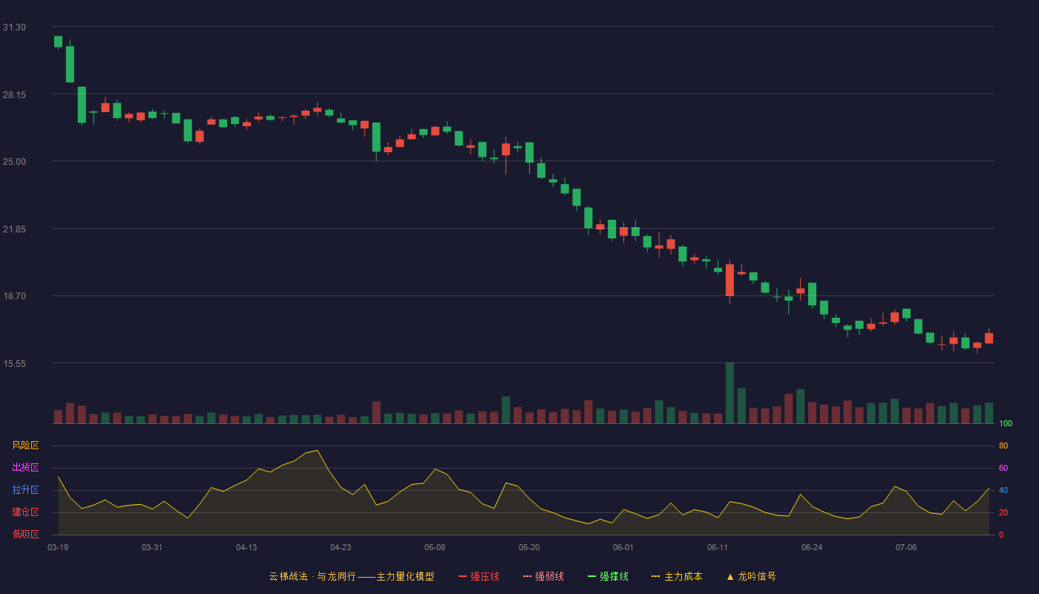Image resolution: width=1039 pixels, height=594 pixels.
Task: Click the first green candlestick at 03-19
Action: 58,42
